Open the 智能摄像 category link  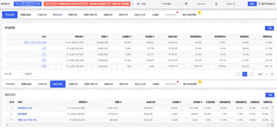[22, 114]
